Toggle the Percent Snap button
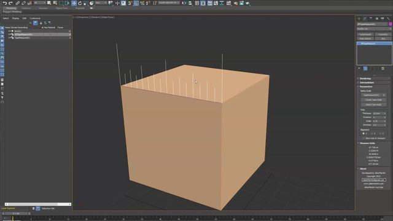This screenshot has height=221, width=393. pyautogui.click(x=142, y=3)
